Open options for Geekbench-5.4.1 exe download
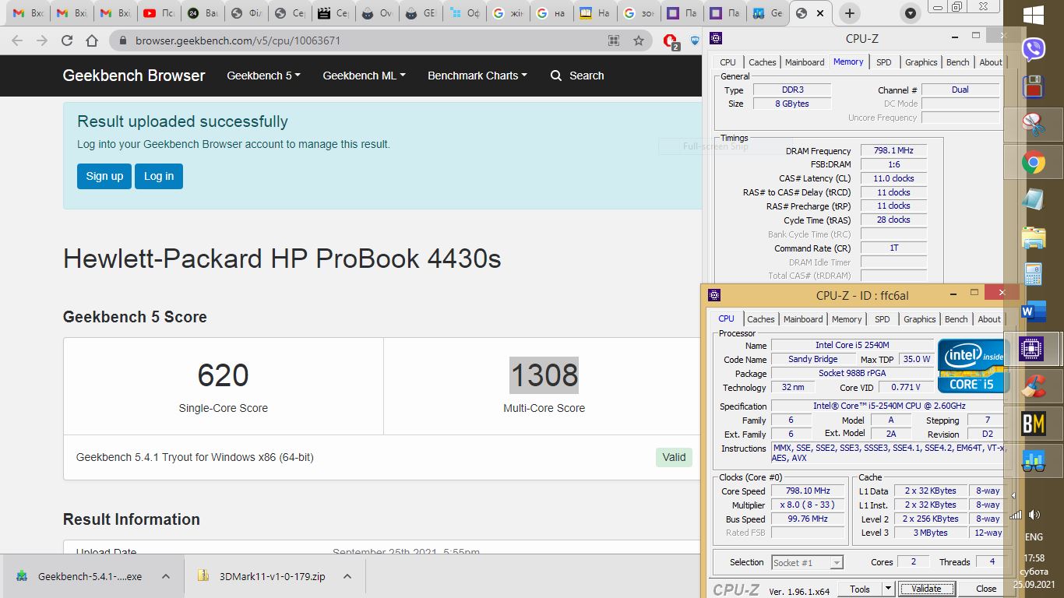This screenshot has width=1064, height=598. [x=166, y=576]
